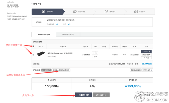The height and width of the screenshot is (103, 169).
Task: Decrease quantity with the down stepper arrow
Action: [97, 53]
